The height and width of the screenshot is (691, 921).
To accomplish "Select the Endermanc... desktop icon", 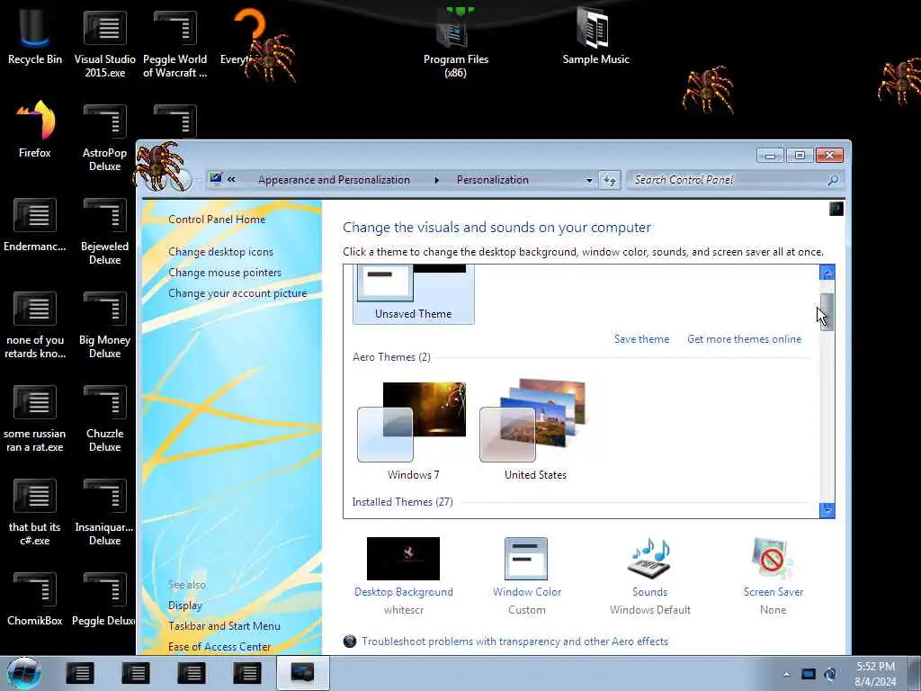I will [35, 224].
